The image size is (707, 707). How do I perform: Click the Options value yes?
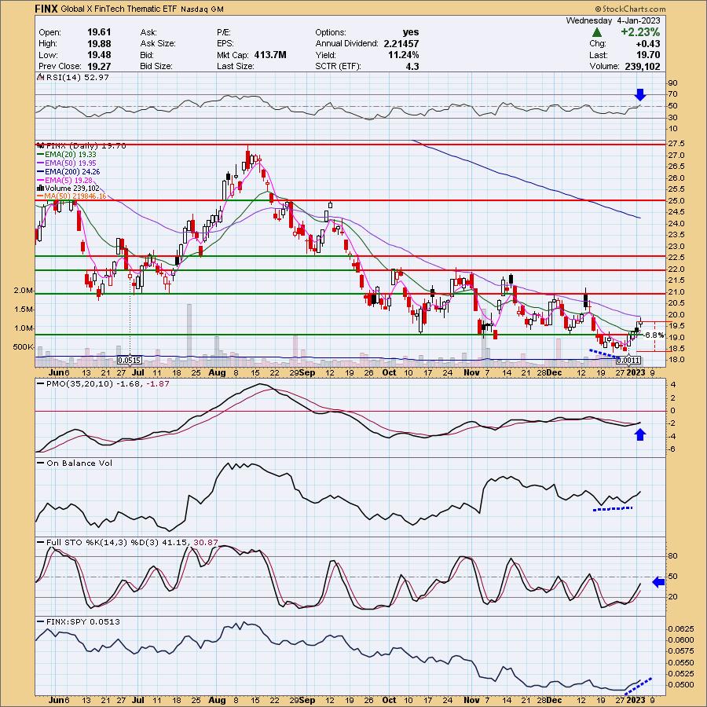coord(411,32)
